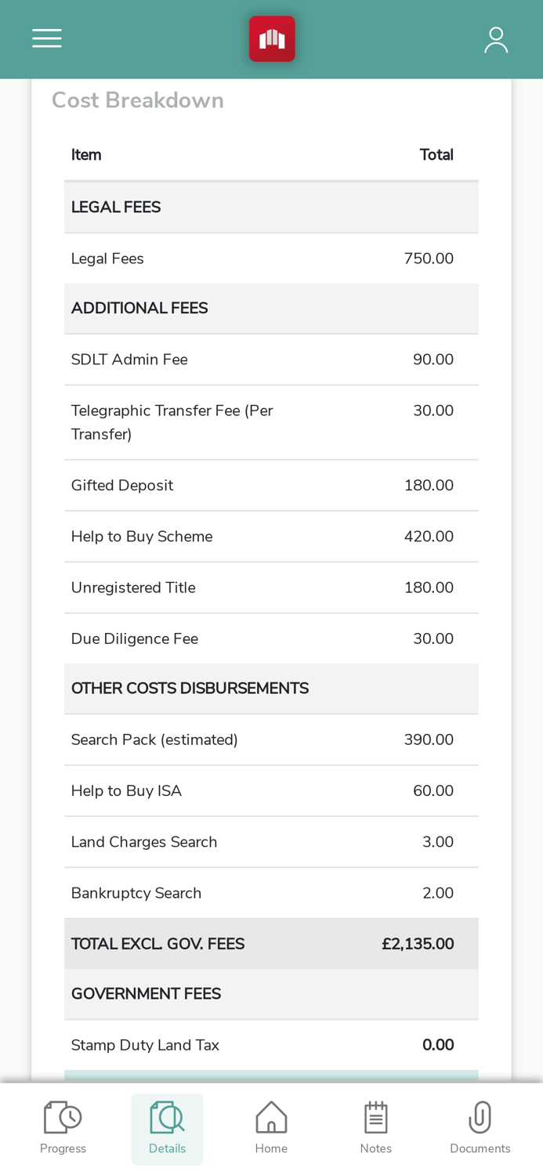Screen dimensions: 543x1175
Task: Tap the Land Charges Search row
Action: (x=271, y=842)
